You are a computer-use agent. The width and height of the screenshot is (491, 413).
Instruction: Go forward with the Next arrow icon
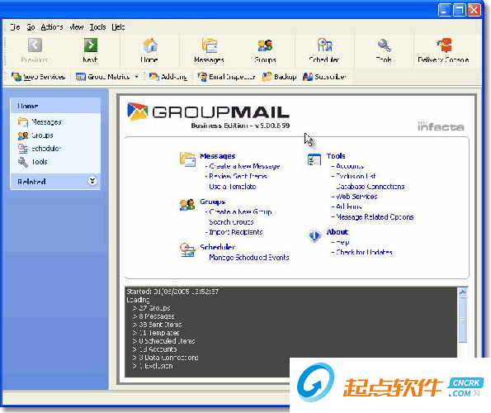click(91, 45)
